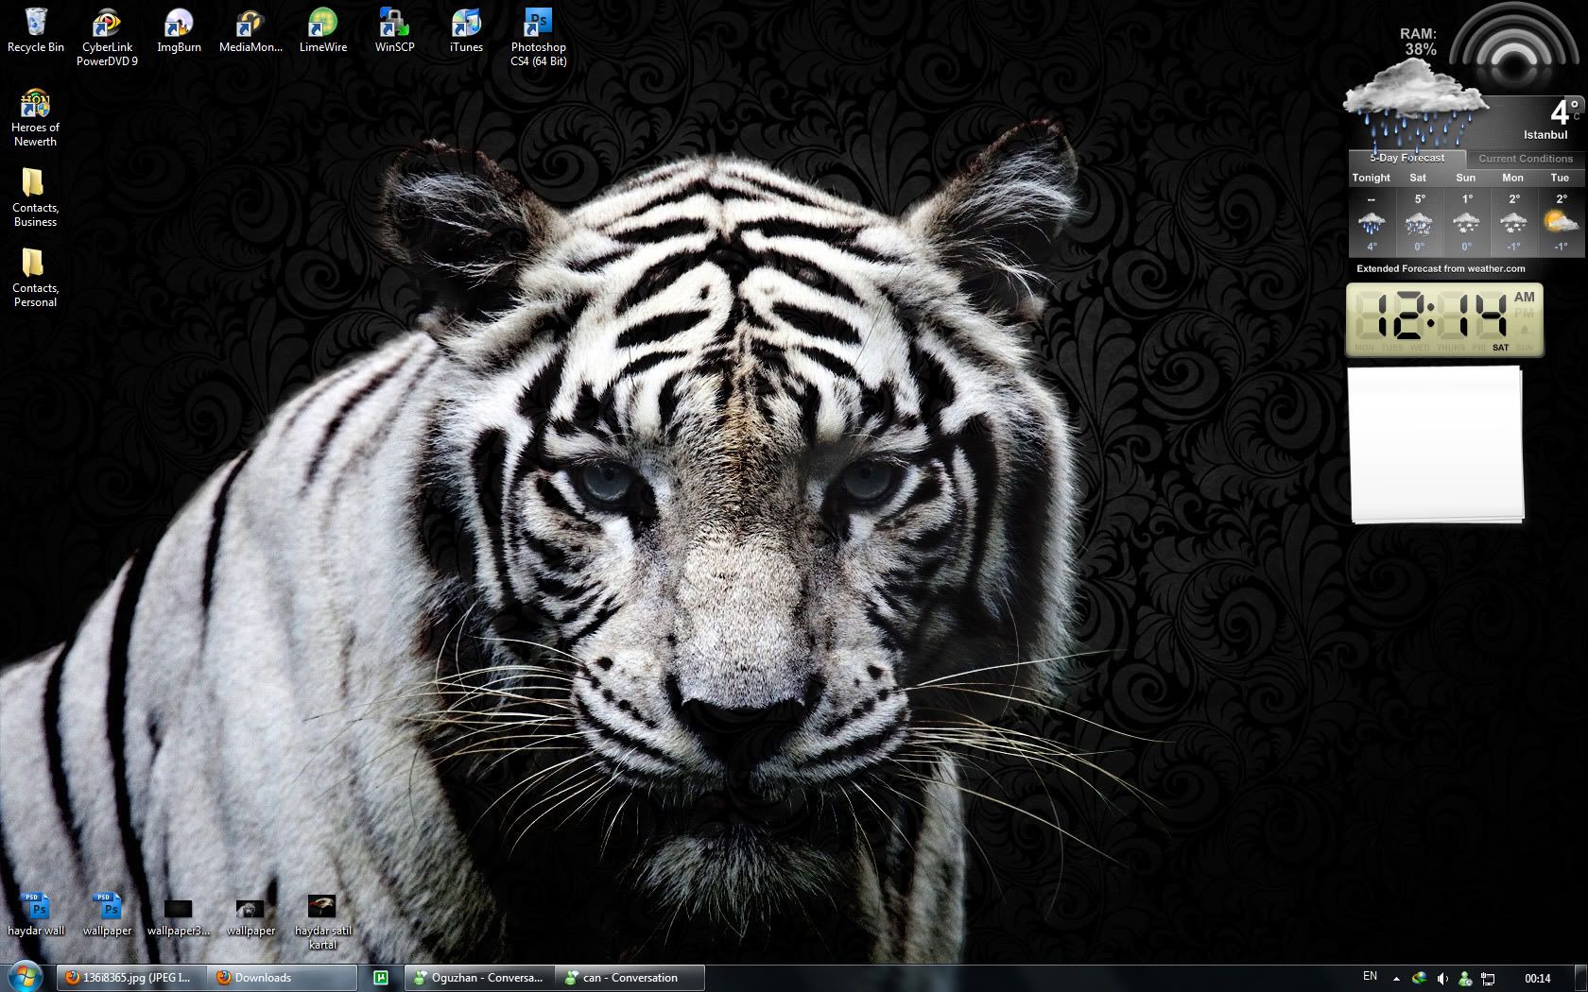Click the haydar satil kartal thumbnail

(322, 908)
